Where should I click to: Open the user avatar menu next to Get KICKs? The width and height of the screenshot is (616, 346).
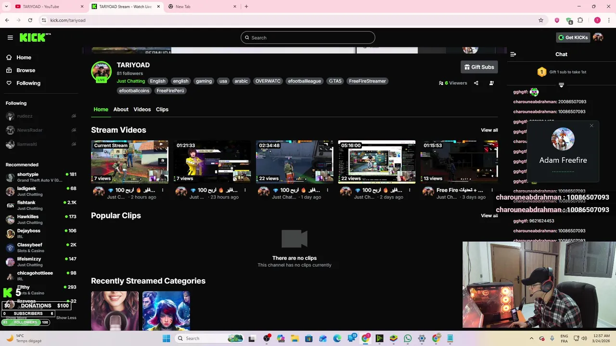tap(598, 37)
